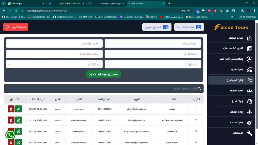Click the trips management airplane icon
Image resolution: width=258 pixels, height=145 pixels.
pyautogui.click(x=249, y=112)
